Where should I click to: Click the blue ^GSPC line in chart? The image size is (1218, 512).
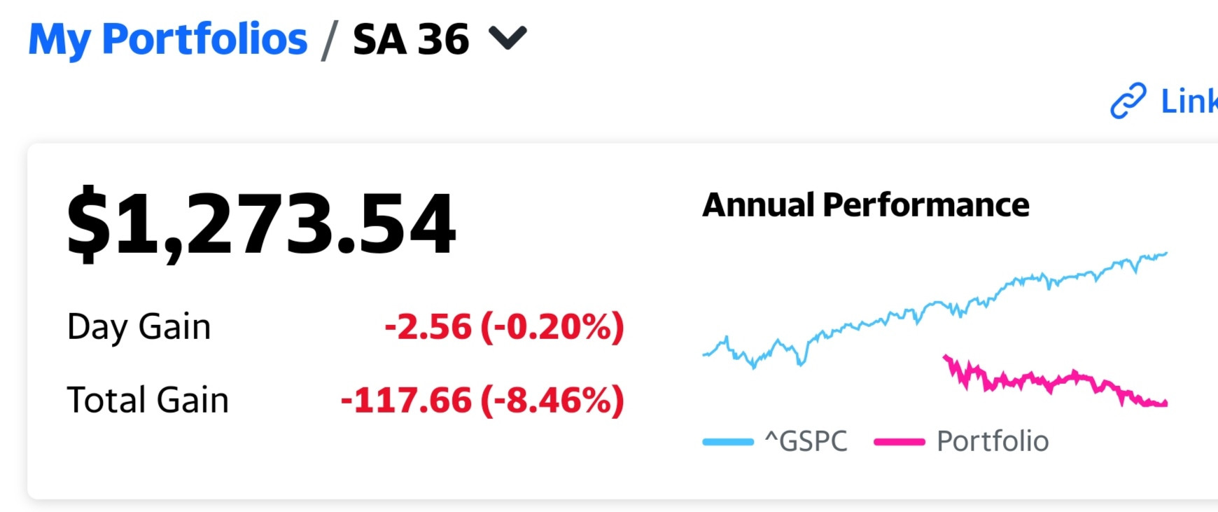point(935,305)
